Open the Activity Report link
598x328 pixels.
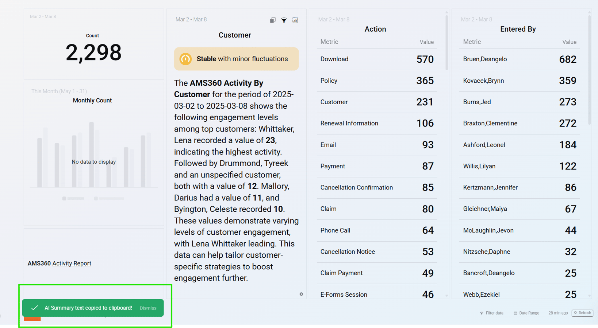pos(72,263)
